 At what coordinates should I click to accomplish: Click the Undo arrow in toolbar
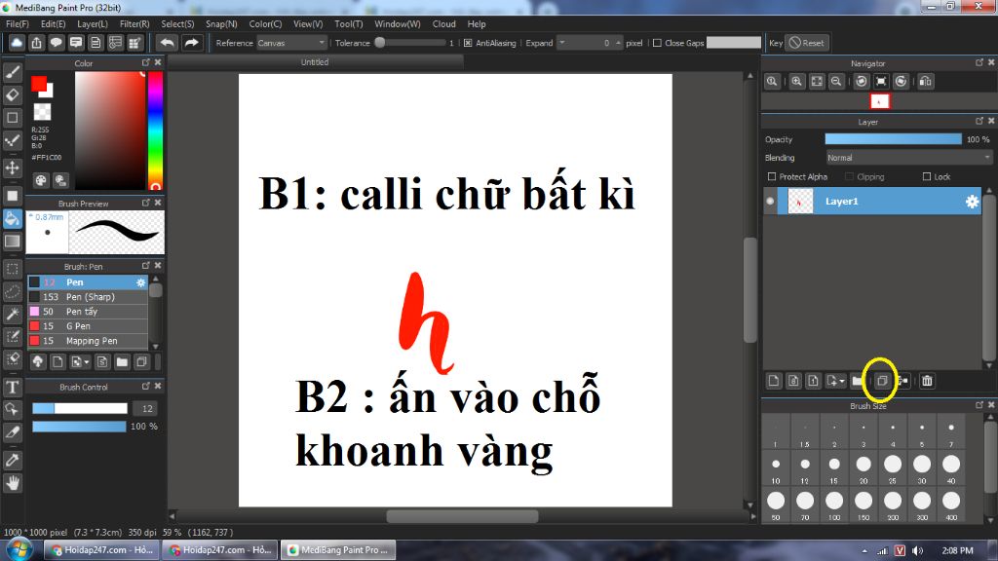click(168, 43)
